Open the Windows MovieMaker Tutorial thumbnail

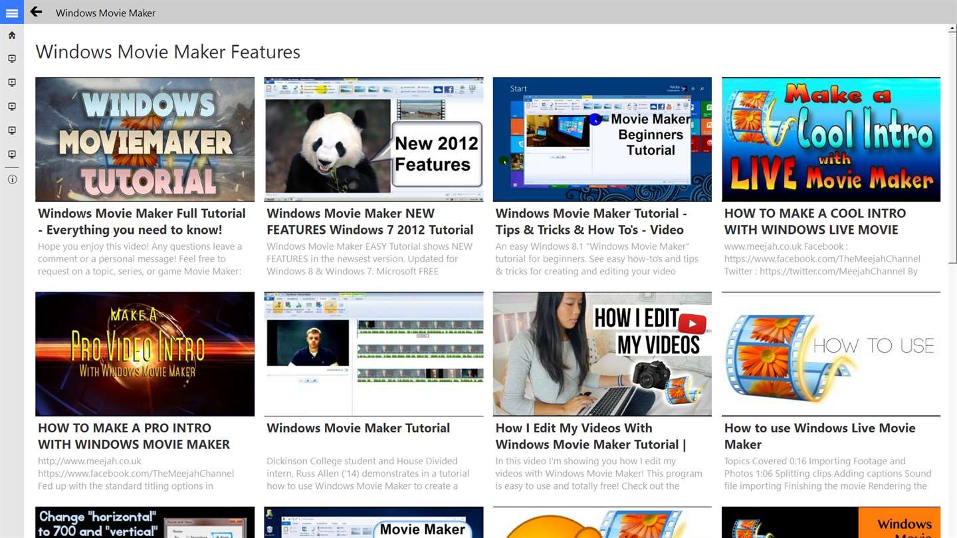click(145, 139)
